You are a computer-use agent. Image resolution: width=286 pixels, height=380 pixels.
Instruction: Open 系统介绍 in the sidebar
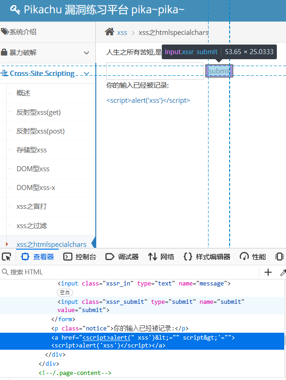click(48, 32)
